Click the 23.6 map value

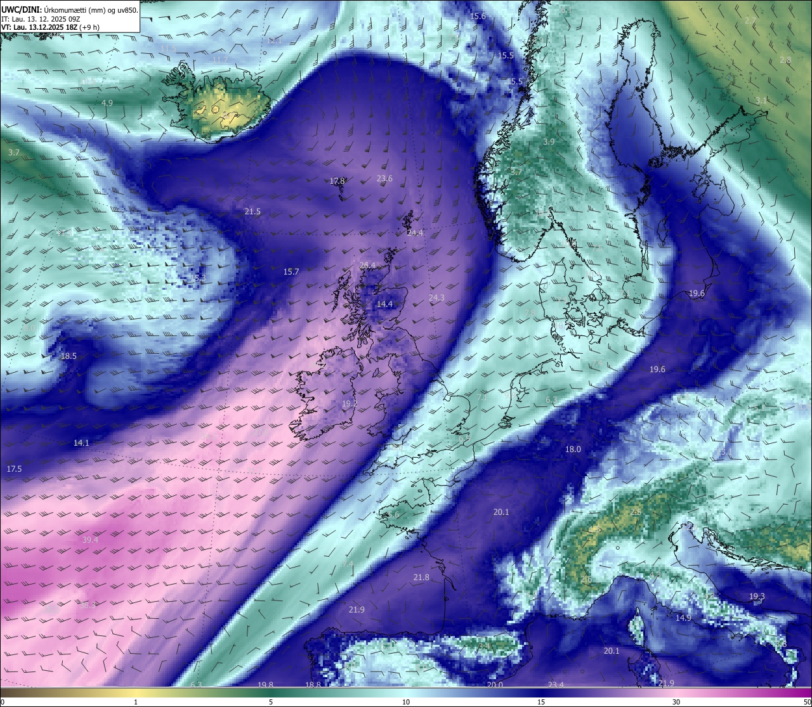[x=384, y=179]
